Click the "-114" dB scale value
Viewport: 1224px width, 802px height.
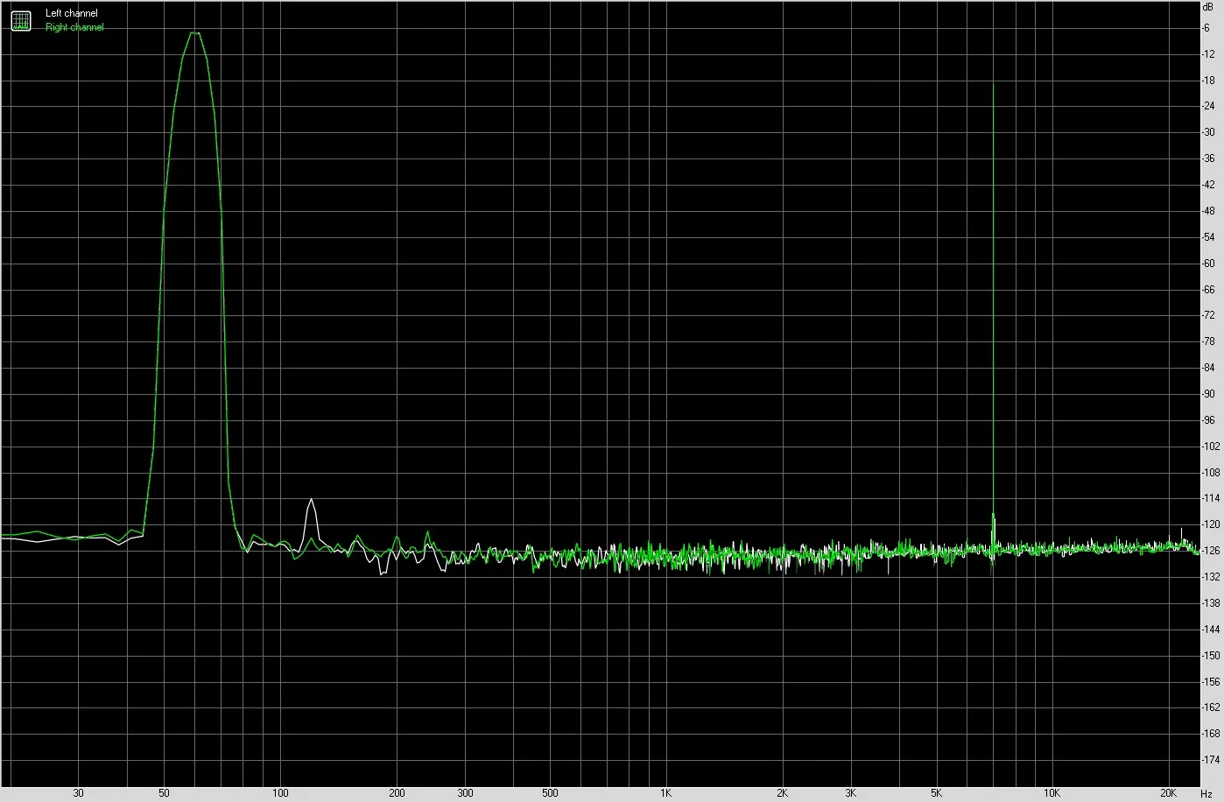coord(1211,498)
